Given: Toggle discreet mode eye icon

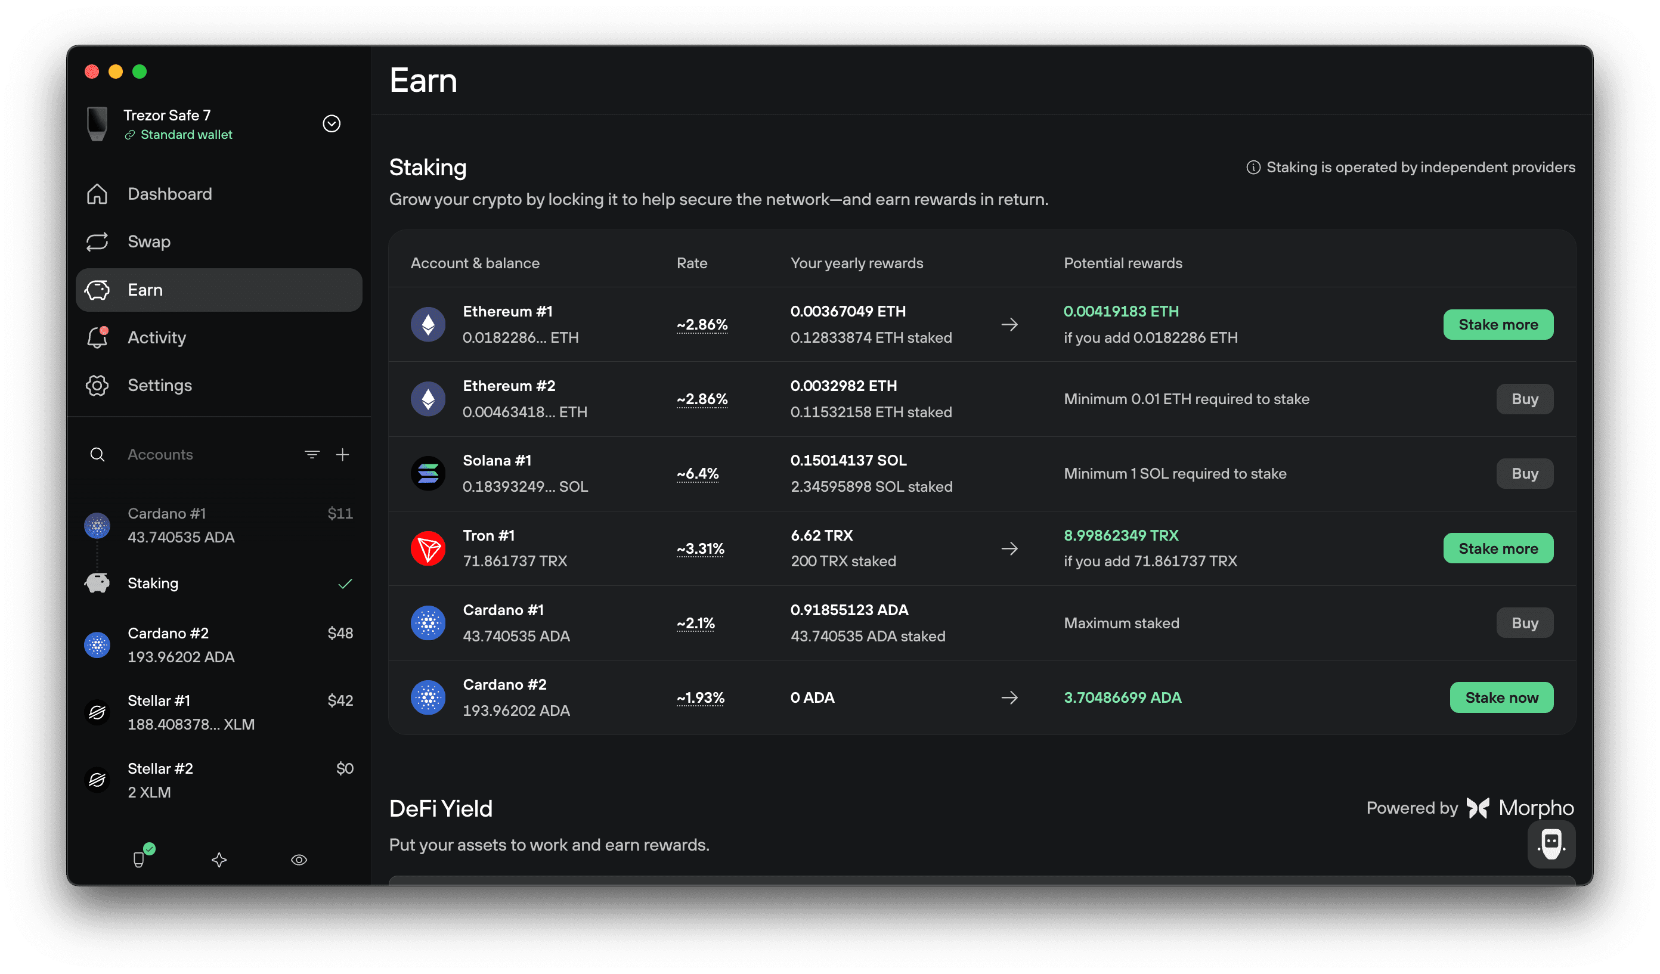Looking at the screenshot, I should (x=299, y=860).
